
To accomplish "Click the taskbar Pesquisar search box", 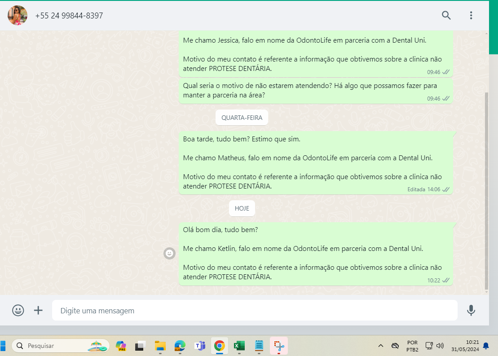I will coord(61,346).
